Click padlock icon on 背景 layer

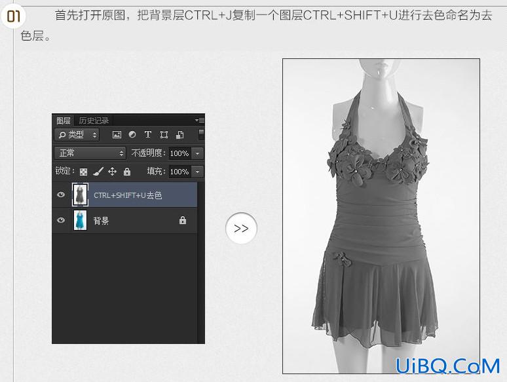point(183,220)
